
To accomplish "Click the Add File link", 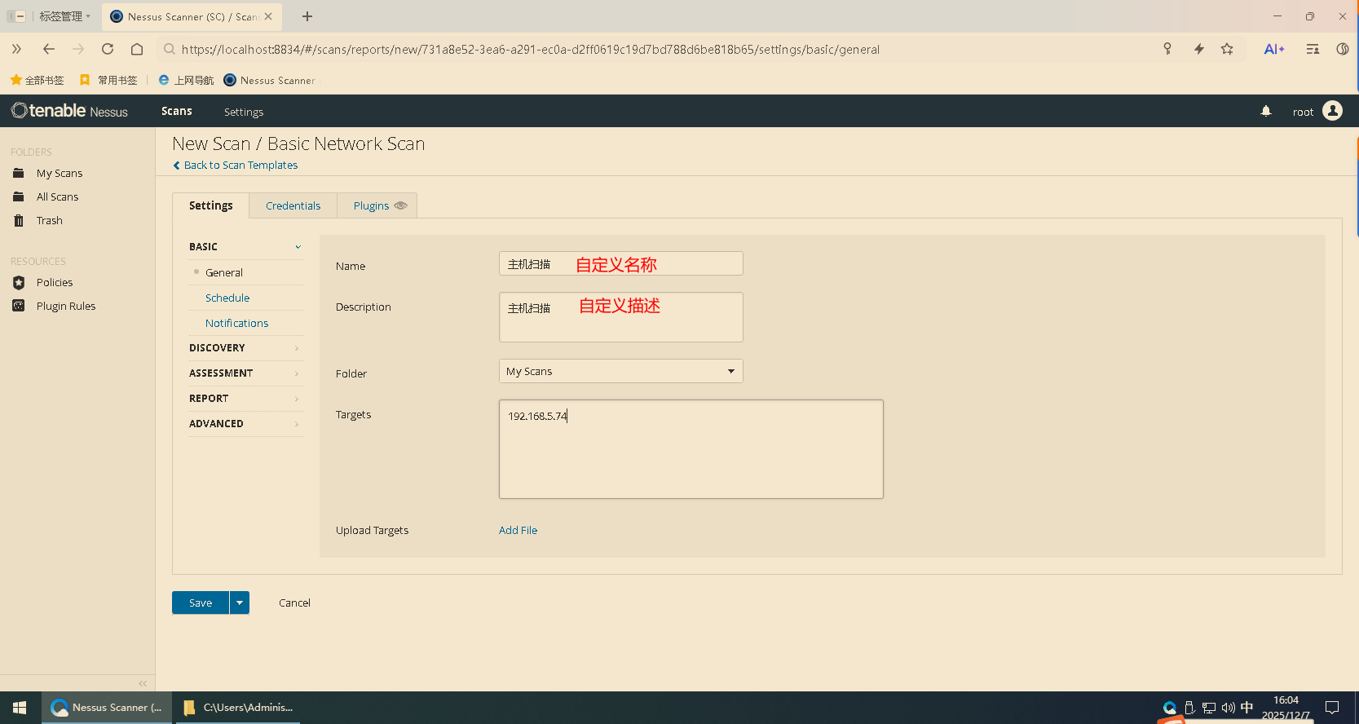I will [518, 530].
